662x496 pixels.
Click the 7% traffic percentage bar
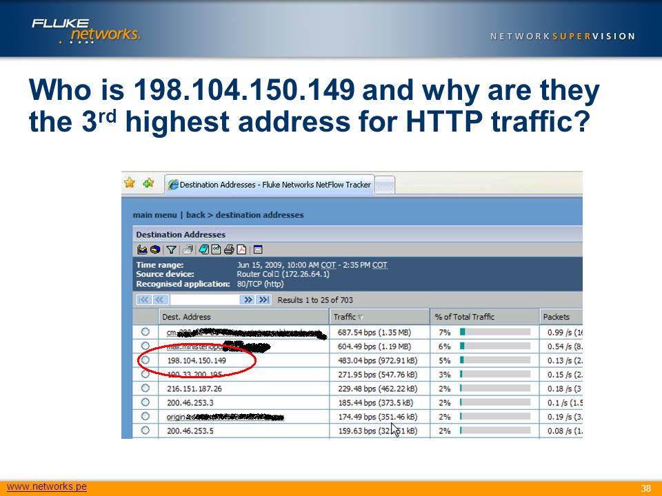[x=495, y=332]
